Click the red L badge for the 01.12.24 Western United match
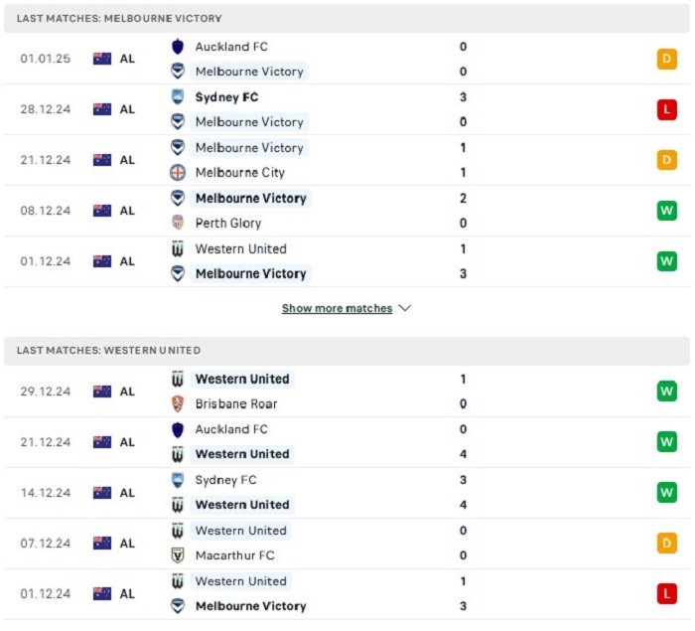 (x=666, y=593)
